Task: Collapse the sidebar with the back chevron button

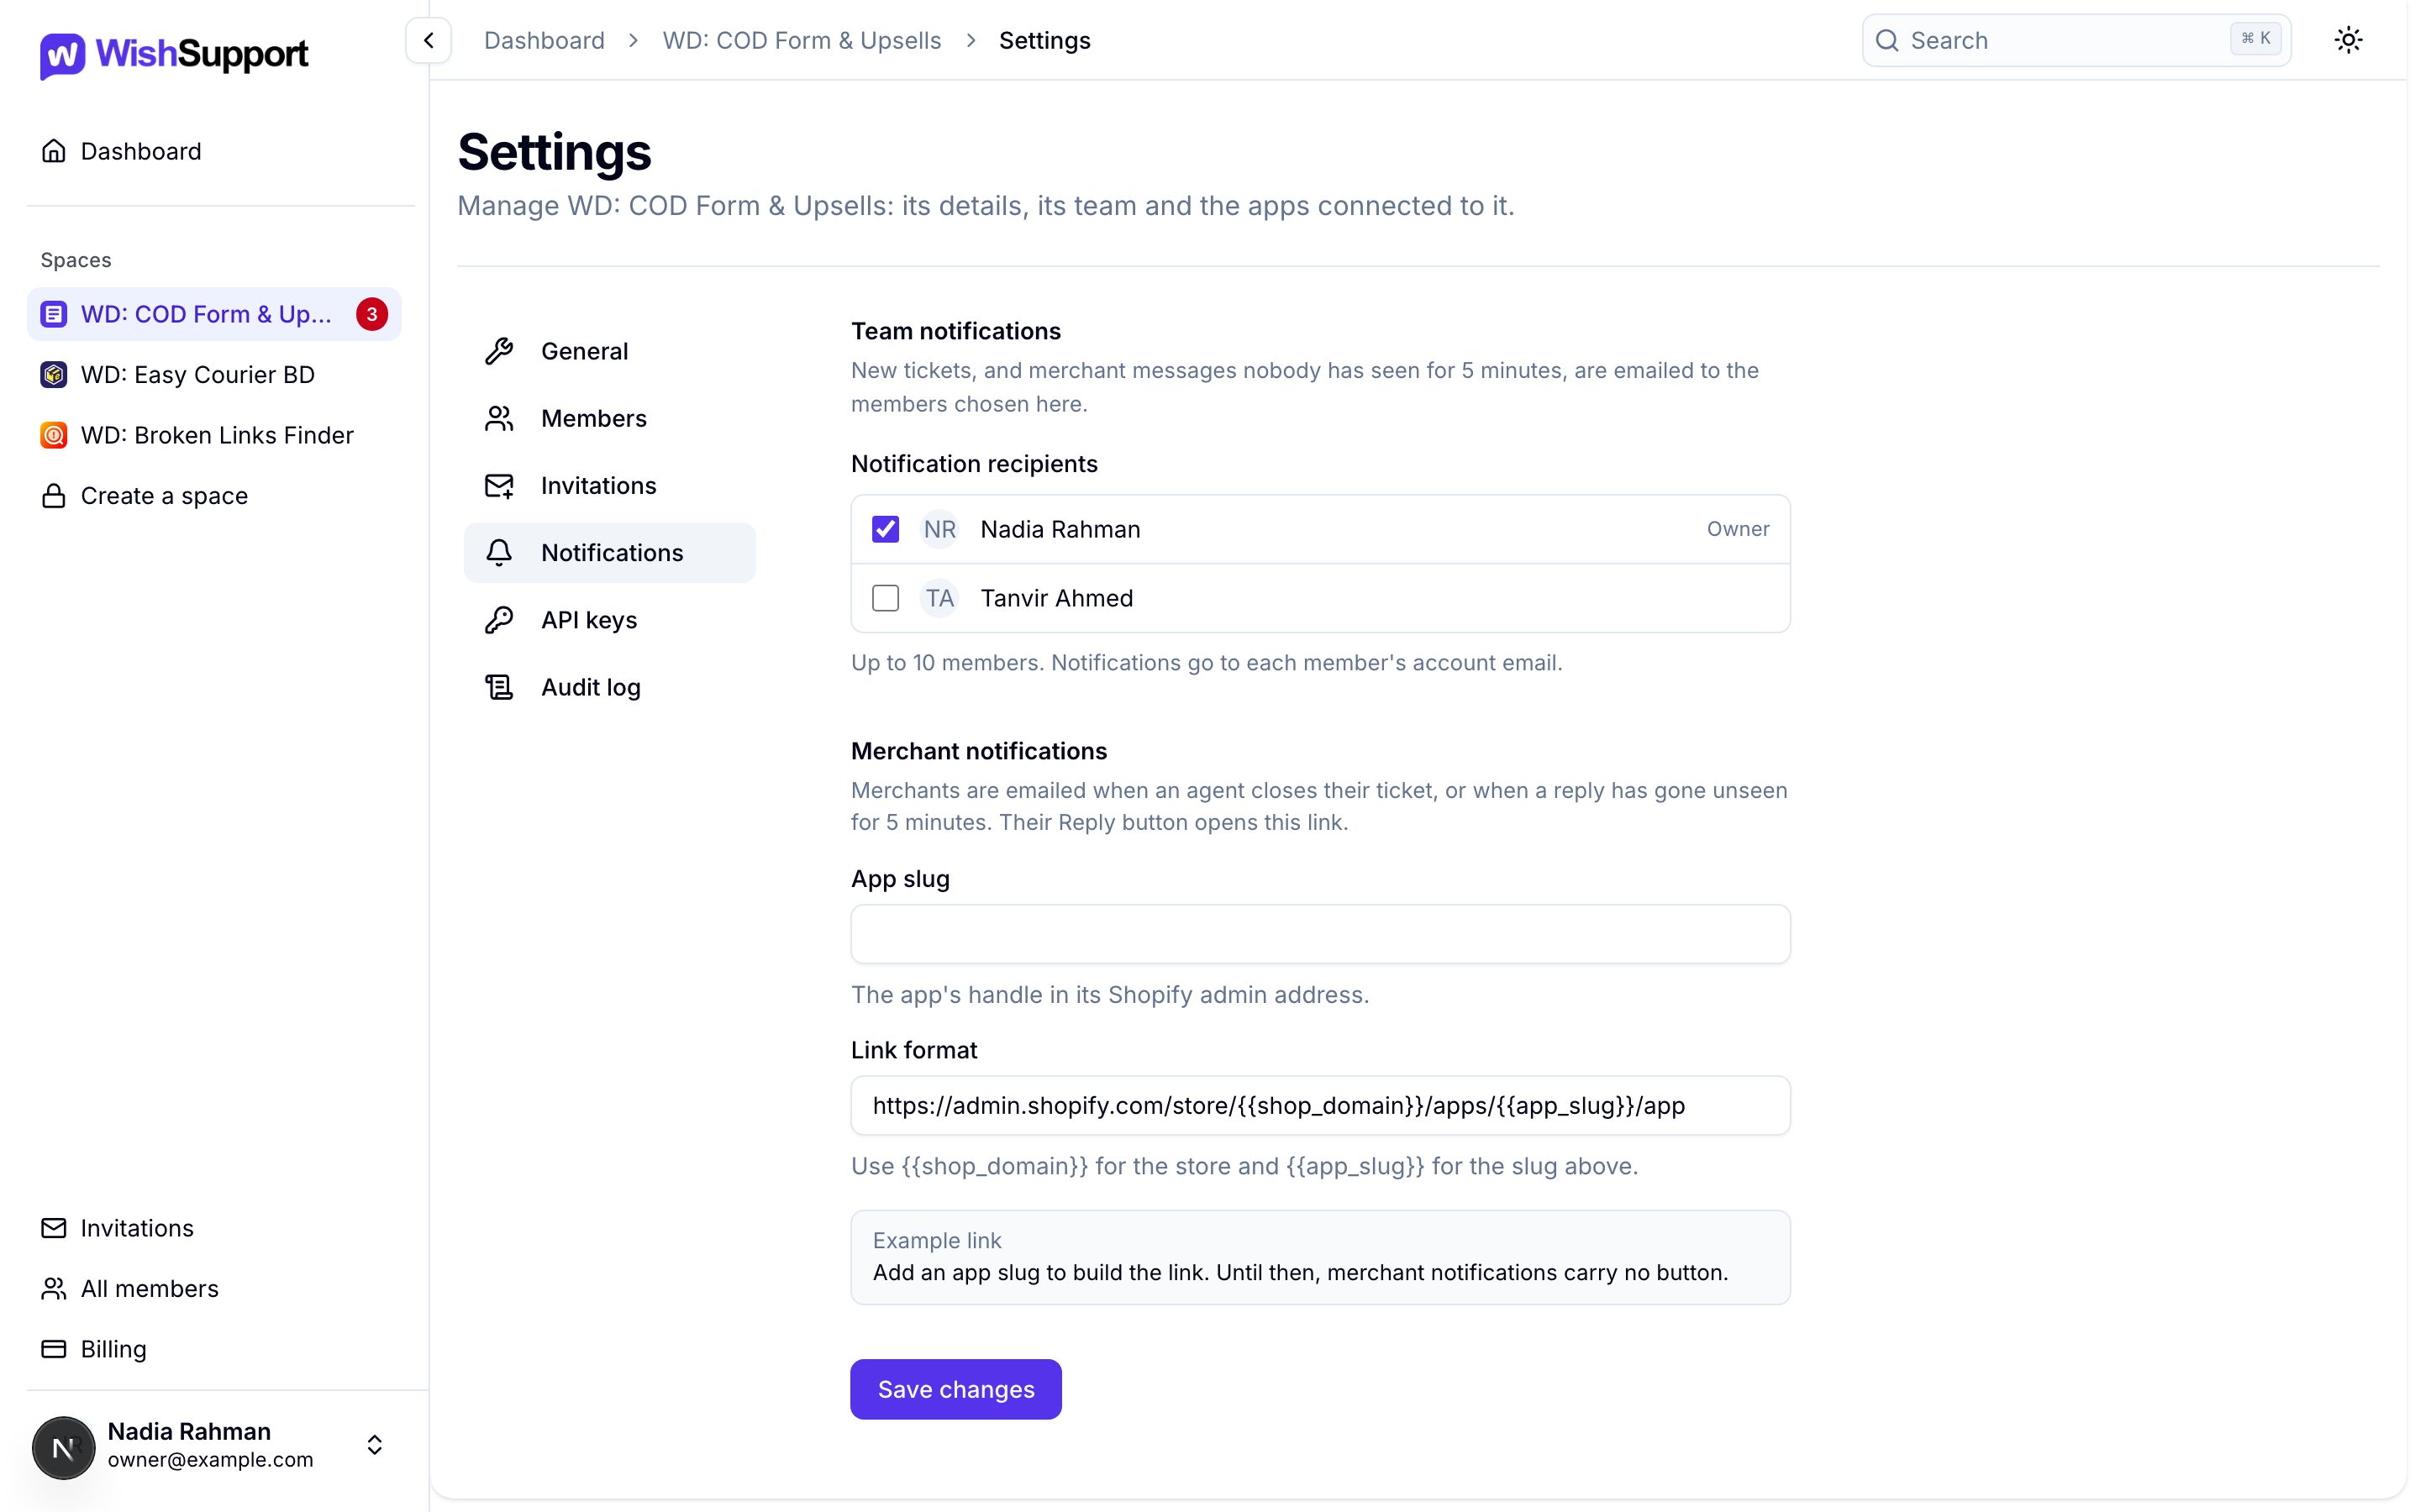Action: (428, 40)
